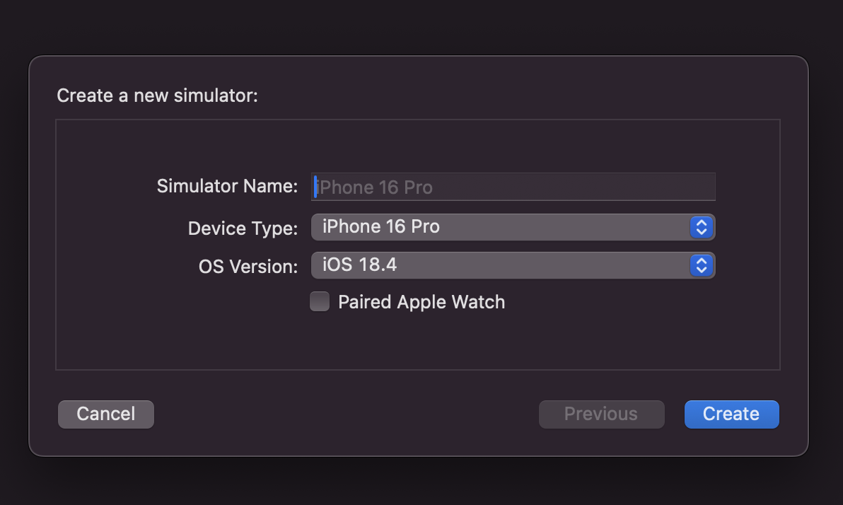The width and height of the screenshot is (843, 505).
Task: Click iPhone 16 Pro text in Device Type dropdown
Action: coord(380,226)
